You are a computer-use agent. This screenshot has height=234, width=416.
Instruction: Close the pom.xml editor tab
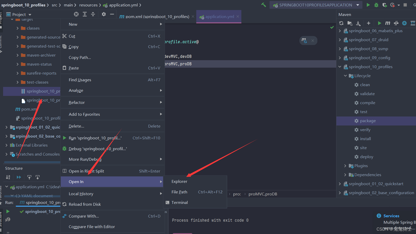(193, 16)
